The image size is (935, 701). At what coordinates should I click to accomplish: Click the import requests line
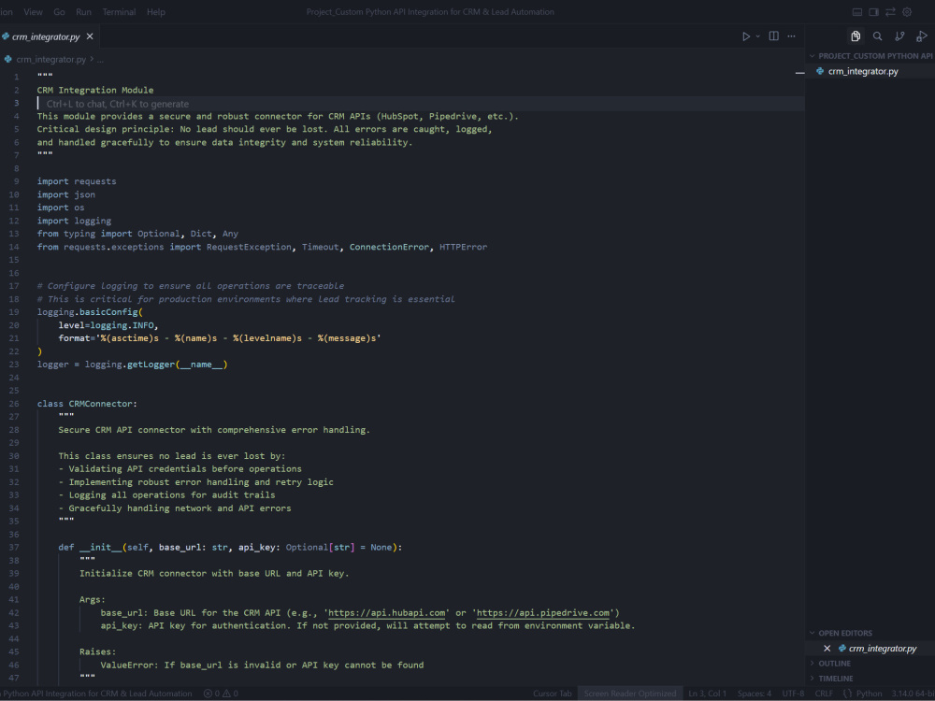[x=77, y=181]
